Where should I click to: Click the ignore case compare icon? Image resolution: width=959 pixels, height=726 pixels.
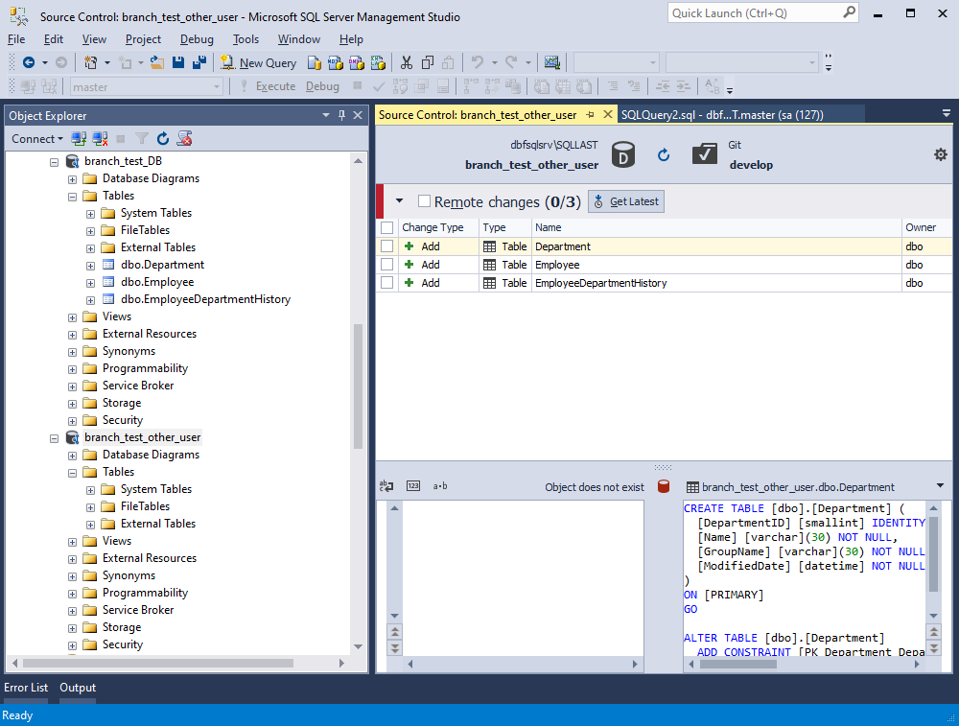tap(386, 486)
